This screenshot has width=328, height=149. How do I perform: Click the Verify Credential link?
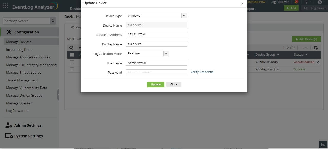point(202,72)
